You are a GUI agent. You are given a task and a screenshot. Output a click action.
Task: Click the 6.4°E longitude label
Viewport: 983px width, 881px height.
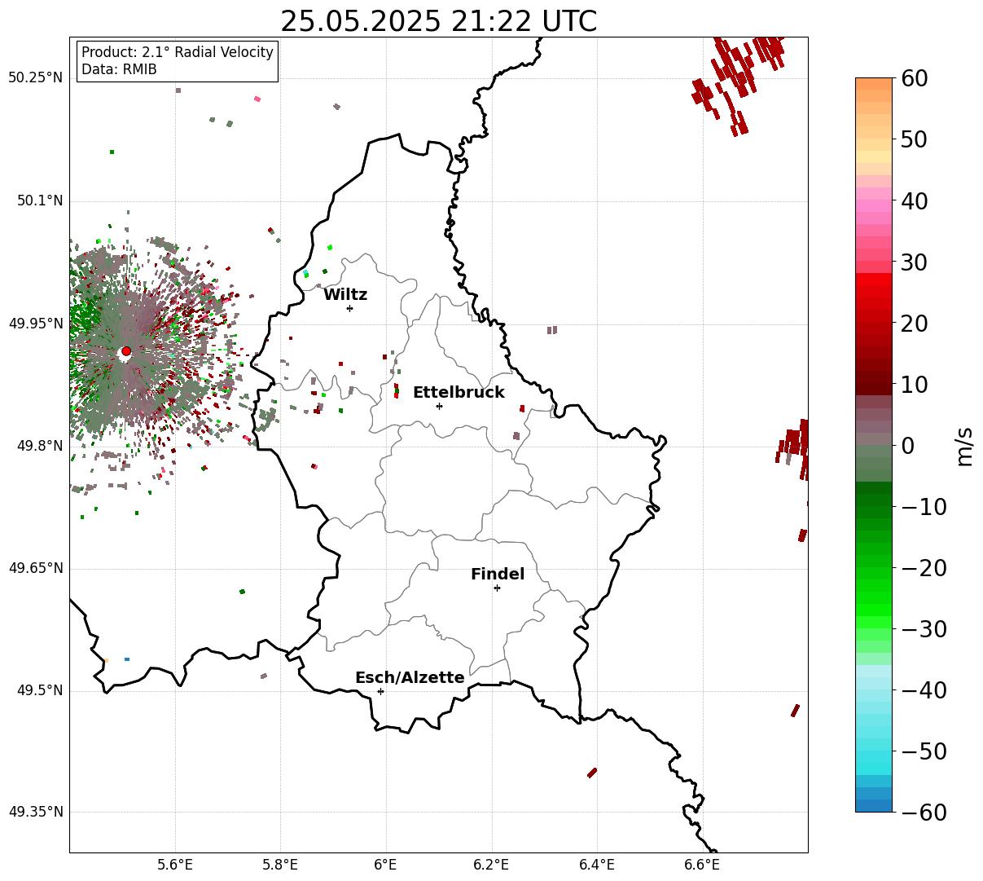tap(597, 865)
